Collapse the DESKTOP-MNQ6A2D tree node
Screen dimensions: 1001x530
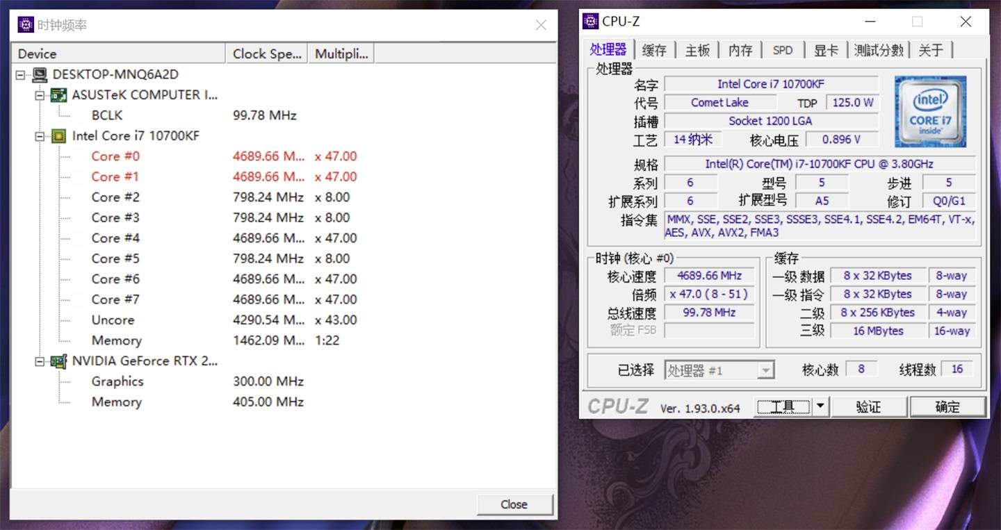[x=19, y=74]
